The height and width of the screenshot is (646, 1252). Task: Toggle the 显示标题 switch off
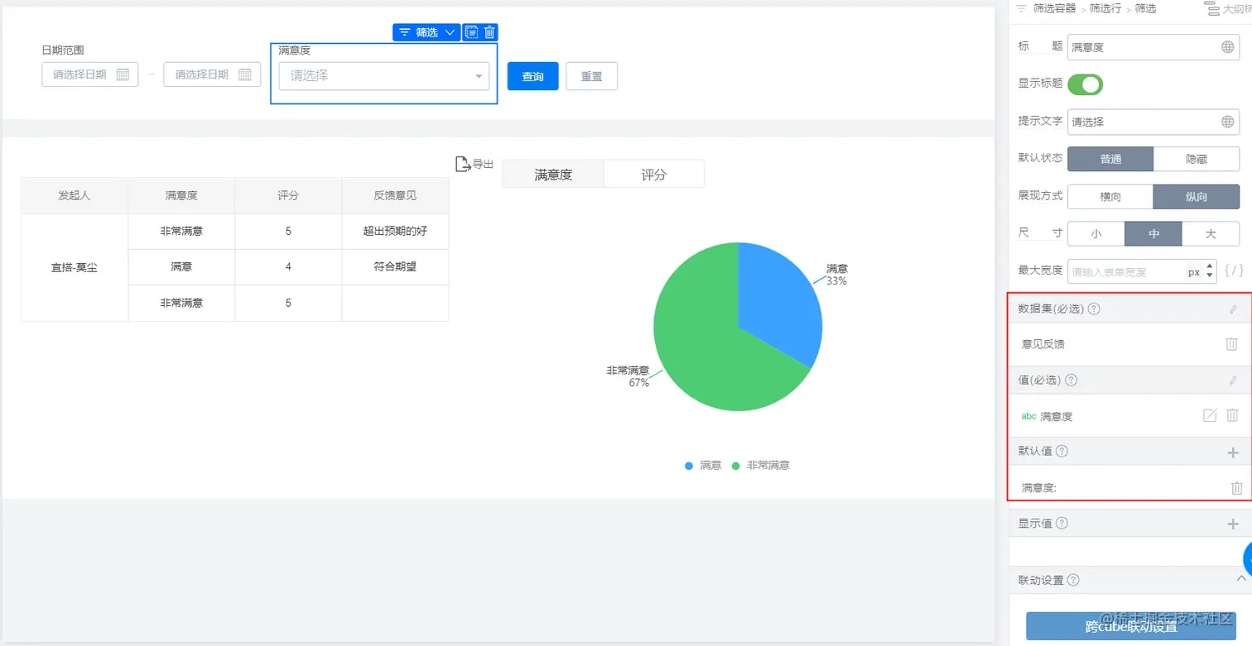click(x=1085, y=84)
